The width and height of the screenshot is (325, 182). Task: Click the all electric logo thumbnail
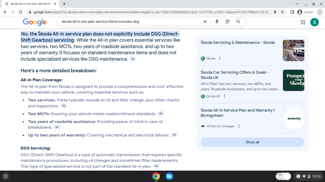click(293, 118)
